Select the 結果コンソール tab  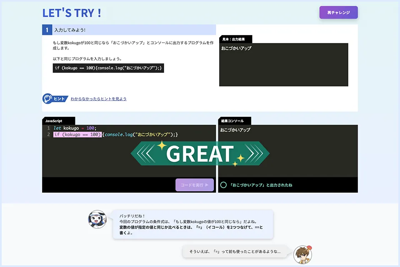point(234,120)
